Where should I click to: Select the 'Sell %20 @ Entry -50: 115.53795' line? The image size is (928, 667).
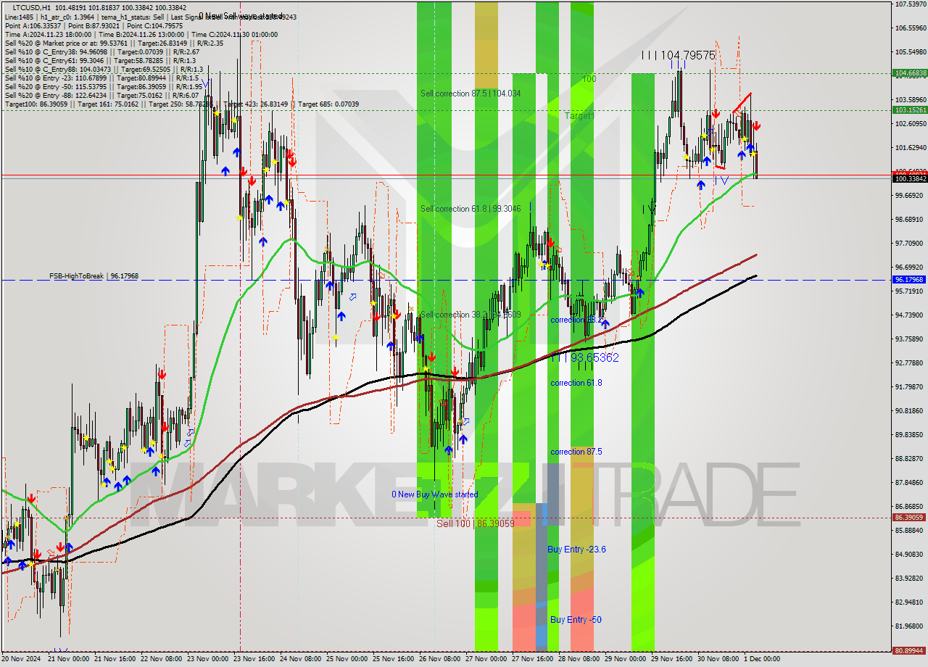(x=104, y=86)
